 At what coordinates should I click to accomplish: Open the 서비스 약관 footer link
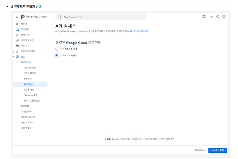tap(137, 139)
